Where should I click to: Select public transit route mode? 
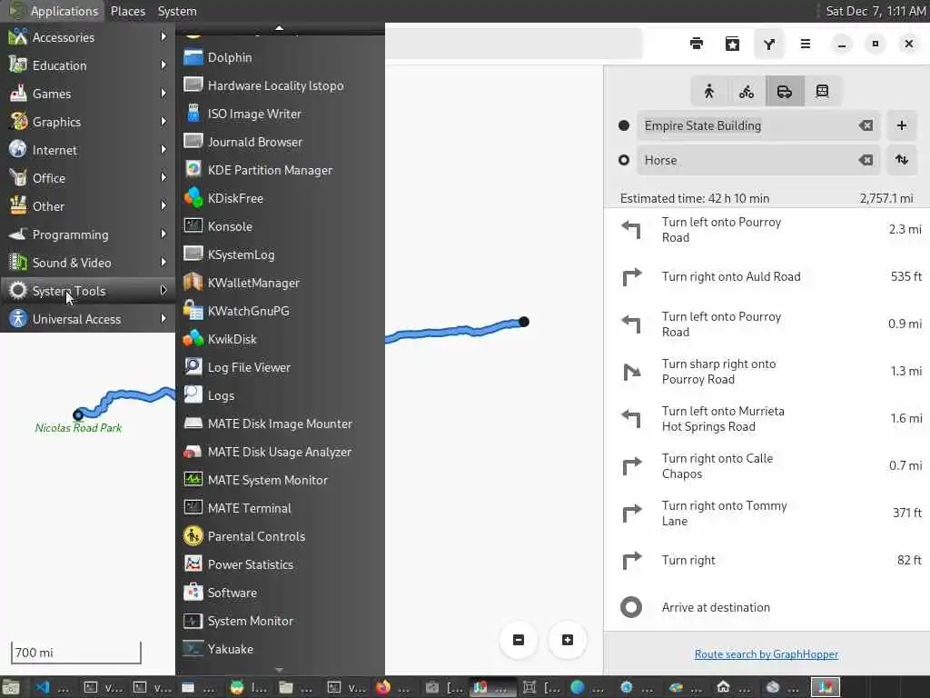pos(822,92)
